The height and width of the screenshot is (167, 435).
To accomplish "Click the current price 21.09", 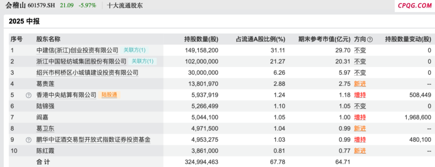I will [x=67, y=5].
